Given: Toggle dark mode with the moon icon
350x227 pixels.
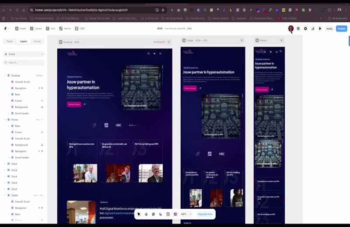Looking at the screenshot, I should [161, 214].
